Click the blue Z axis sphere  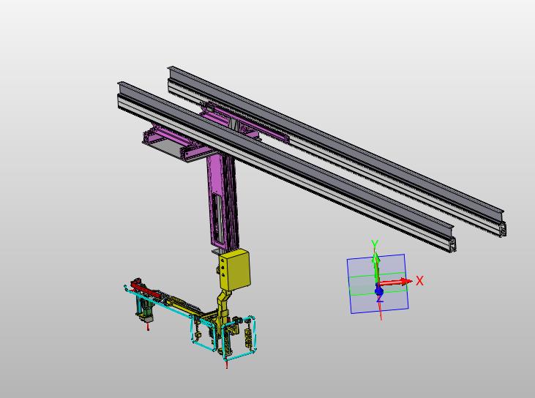[x=379, y=292]
